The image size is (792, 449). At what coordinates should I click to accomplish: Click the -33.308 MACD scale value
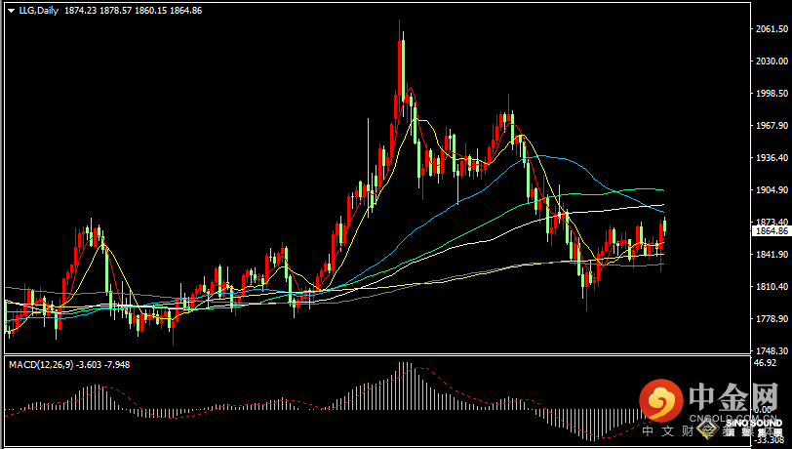(770, 440)
